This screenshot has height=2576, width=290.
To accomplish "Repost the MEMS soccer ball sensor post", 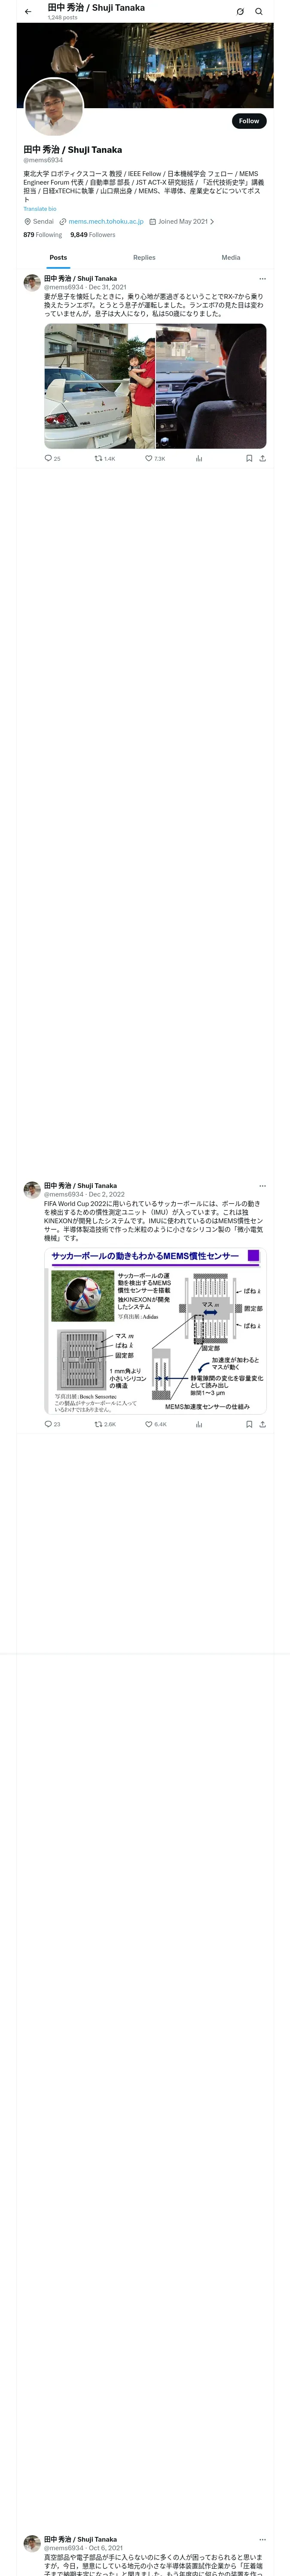I will (105, 1424).
